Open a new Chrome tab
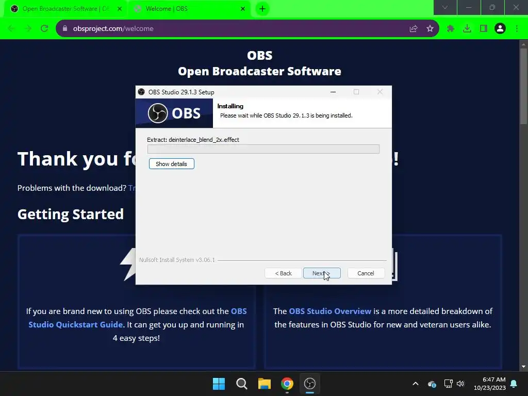Image resolution: width=528 pixels, height=396 pixels. point(262,9)
